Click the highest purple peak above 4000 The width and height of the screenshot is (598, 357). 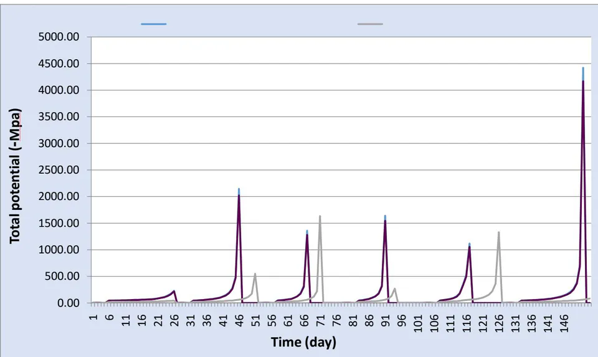click(x=583, y=81)
